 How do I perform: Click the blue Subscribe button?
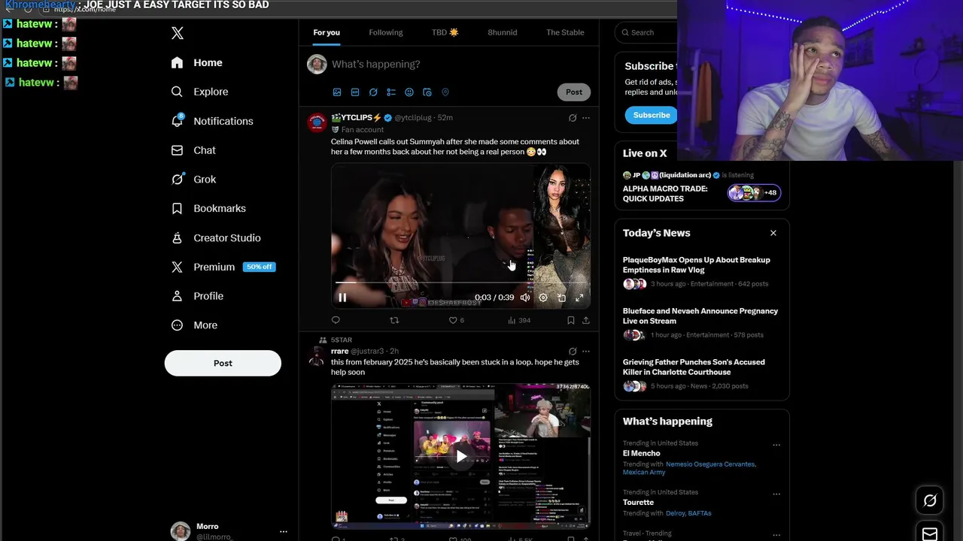(651, 115)
